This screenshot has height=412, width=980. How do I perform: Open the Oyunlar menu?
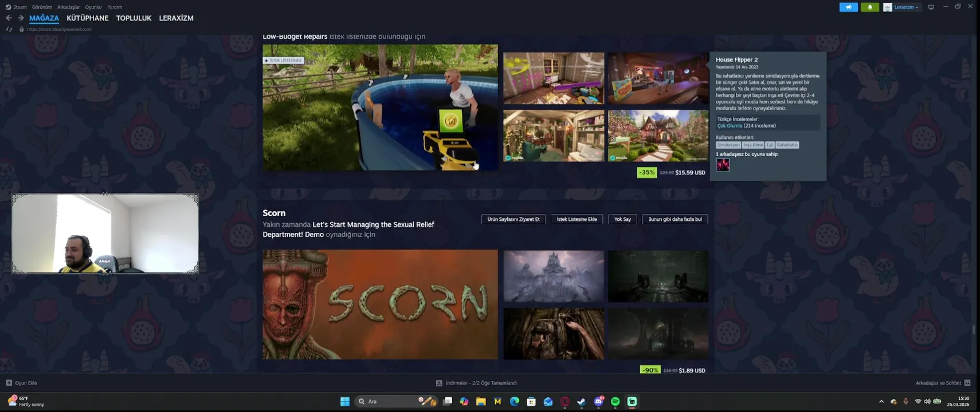tap(93, 7)
